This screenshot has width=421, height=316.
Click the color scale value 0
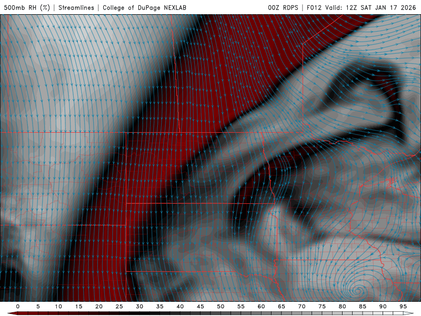18,307
